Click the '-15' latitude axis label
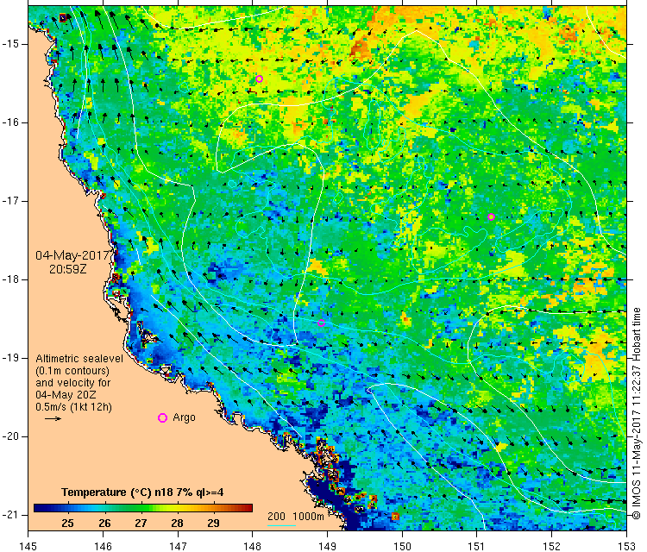 coord(9,44)
